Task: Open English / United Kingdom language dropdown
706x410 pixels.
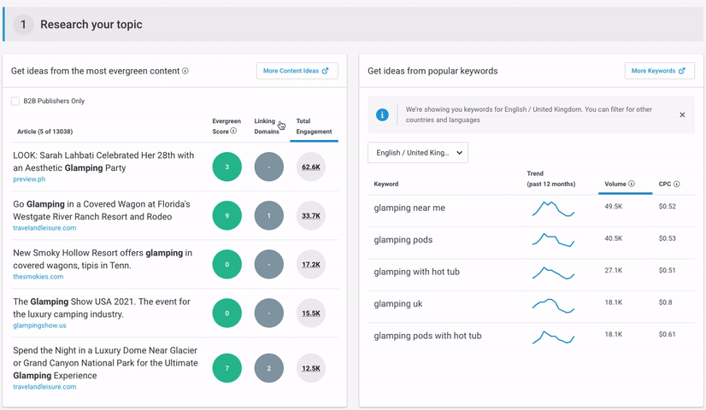Action: pyautogui.click(x=418, y=153)
